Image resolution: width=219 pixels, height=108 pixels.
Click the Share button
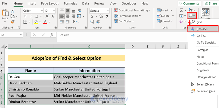(211, 3)
